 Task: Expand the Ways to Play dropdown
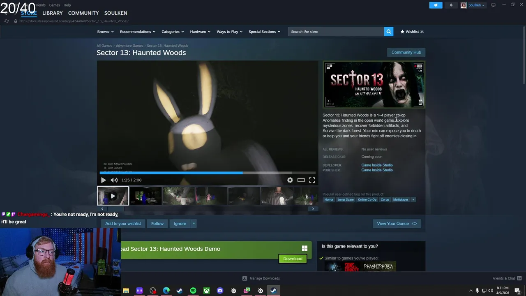click(230, 32)
